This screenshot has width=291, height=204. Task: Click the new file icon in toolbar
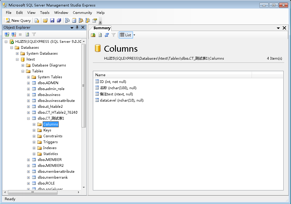pos(37,20)
